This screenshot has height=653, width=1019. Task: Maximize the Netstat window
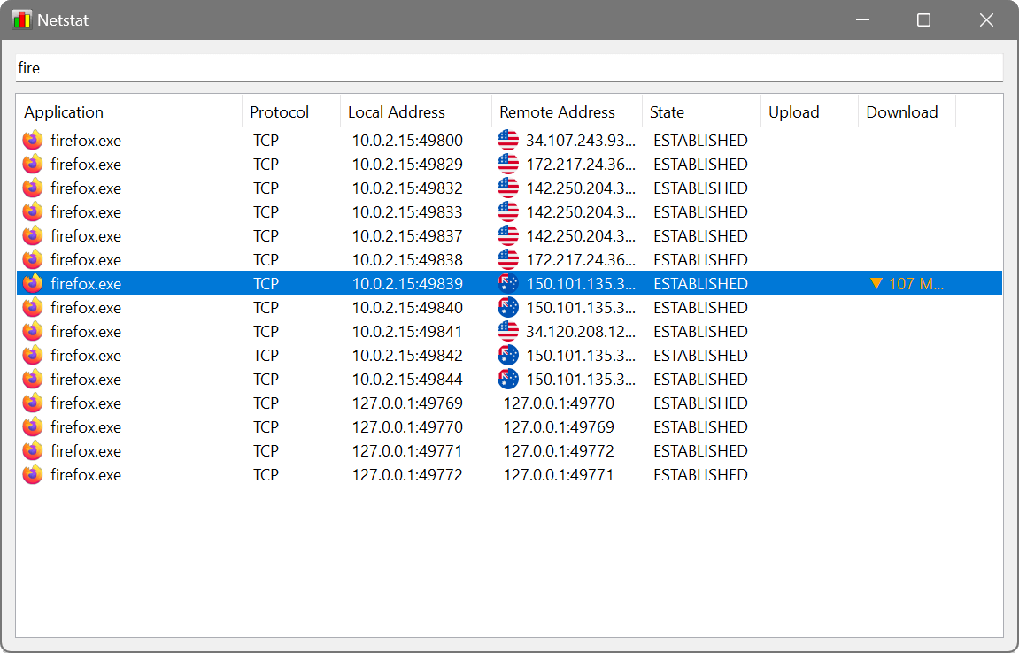click(x=923, y=20)
